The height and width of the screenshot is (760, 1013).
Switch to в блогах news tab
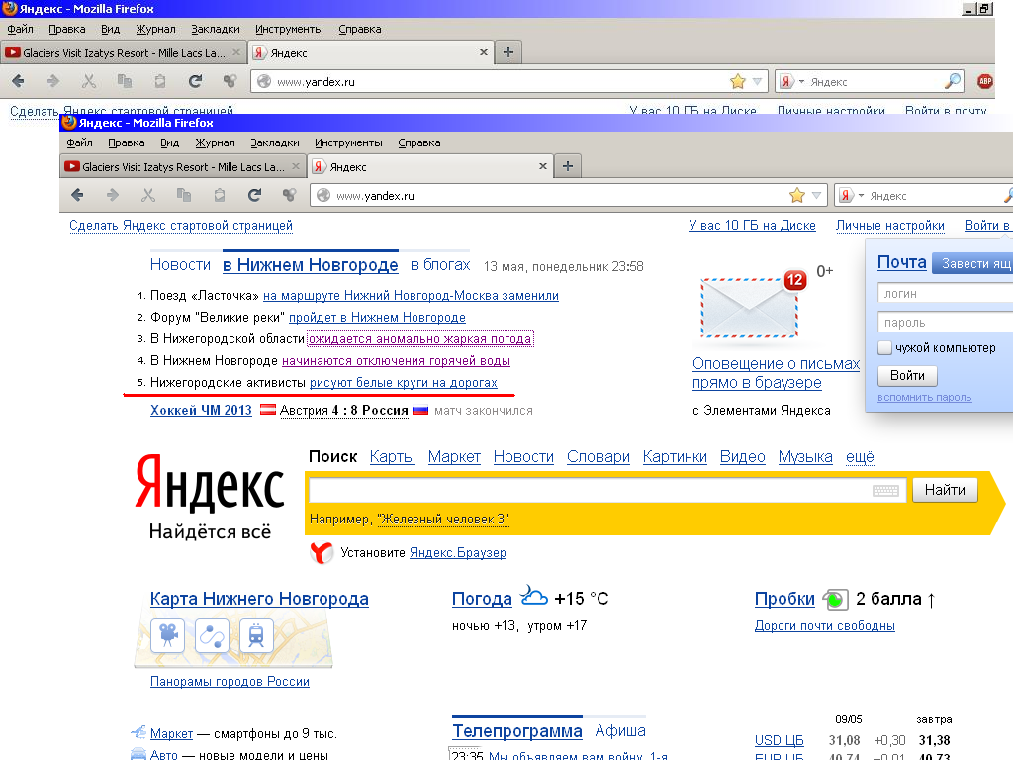[x=440, y=265]
